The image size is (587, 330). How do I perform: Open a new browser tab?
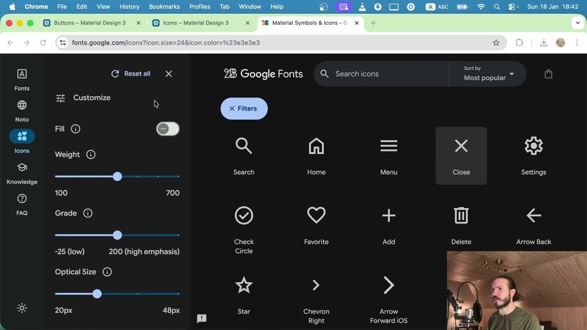tap(373, 23)
